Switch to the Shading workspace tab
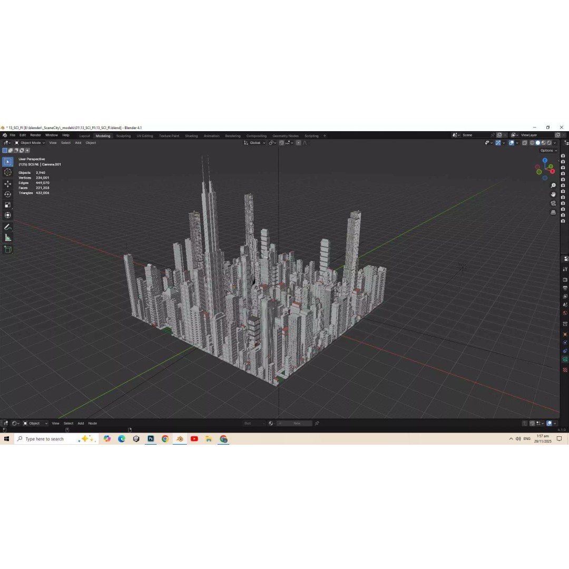 [191, 136]
